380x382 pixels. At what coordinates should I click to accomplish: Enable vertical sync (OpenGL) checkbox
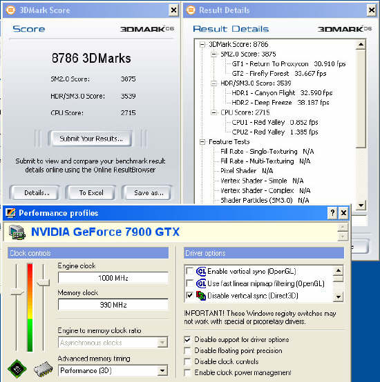(x=189, y=271)
